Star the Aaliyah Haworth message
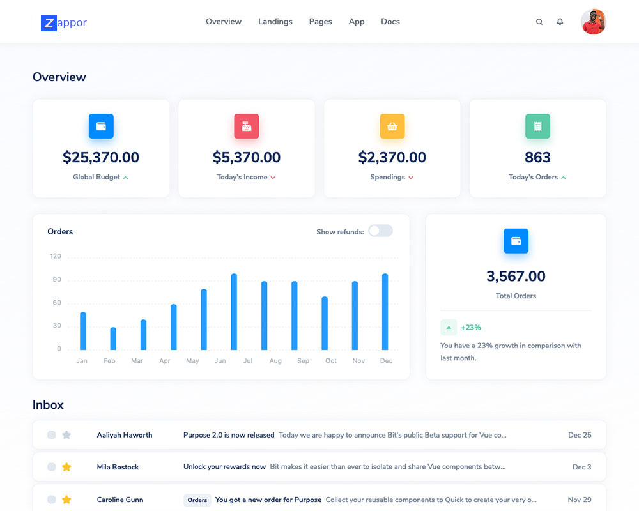639x511 pixels. pyautogui.click(x=66, y=435)
